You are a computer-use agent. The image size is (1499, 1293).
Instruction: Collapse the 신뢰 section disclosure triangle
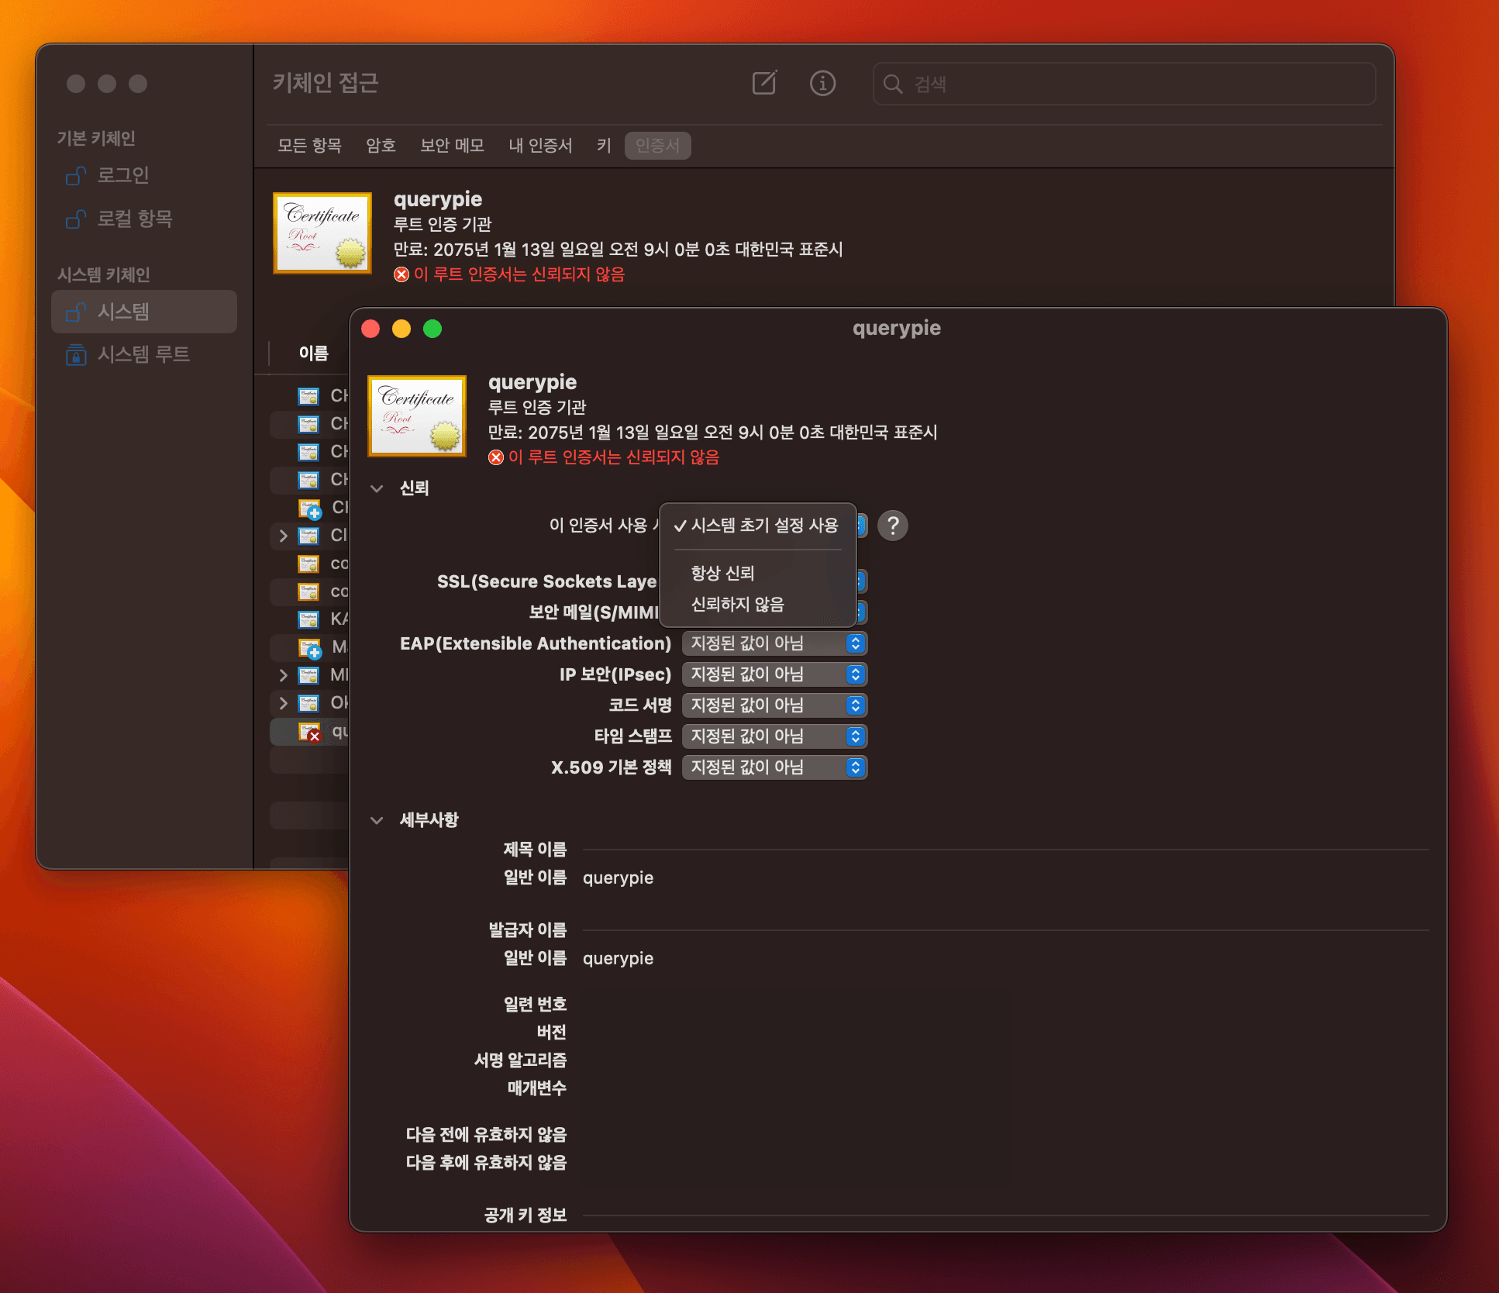point(377,488)
